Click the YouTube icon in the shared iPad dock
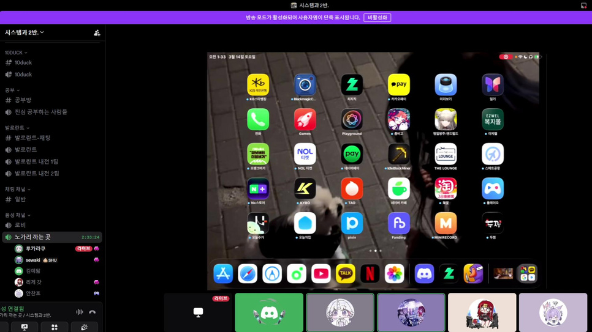This screenshot has height=332, width=592. [x=321, y=274]
